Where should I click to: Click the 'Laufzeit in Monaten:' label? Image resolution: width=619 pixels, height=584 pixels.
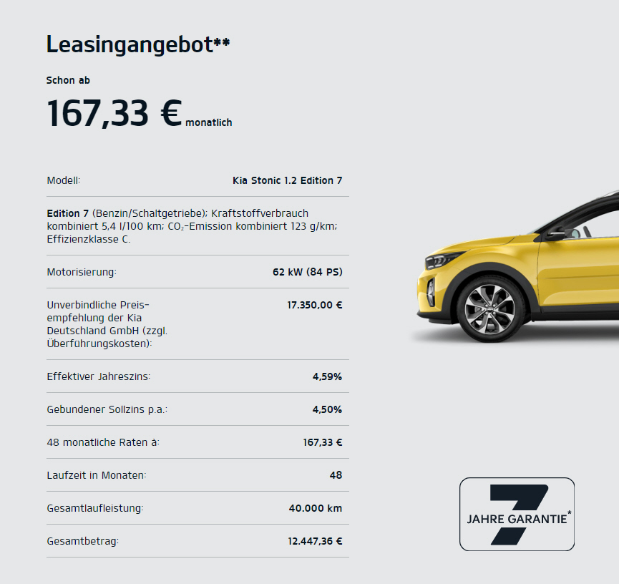point(97,475)
